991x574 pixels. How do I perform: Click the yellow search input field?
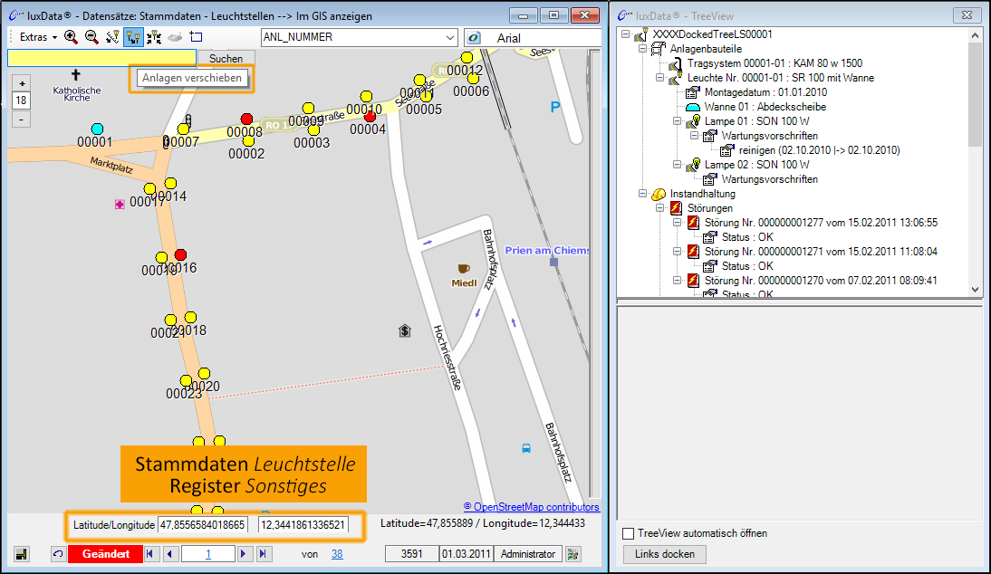[101, 58]
